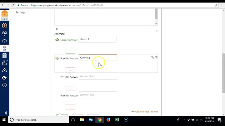This screenshot has height=126, width=225.
Task: Open the Account profile avatar
Action: tap(4, 26)
